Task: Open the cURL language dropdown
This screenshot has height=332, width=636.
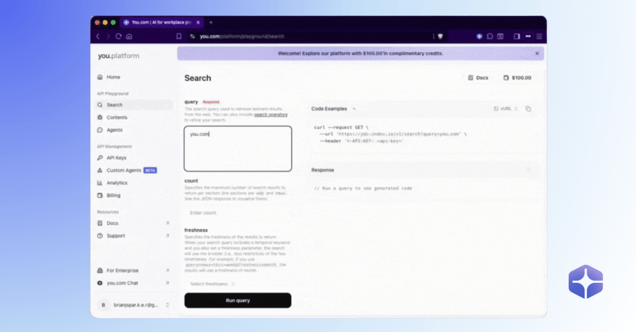Action: tap(506, 109)
